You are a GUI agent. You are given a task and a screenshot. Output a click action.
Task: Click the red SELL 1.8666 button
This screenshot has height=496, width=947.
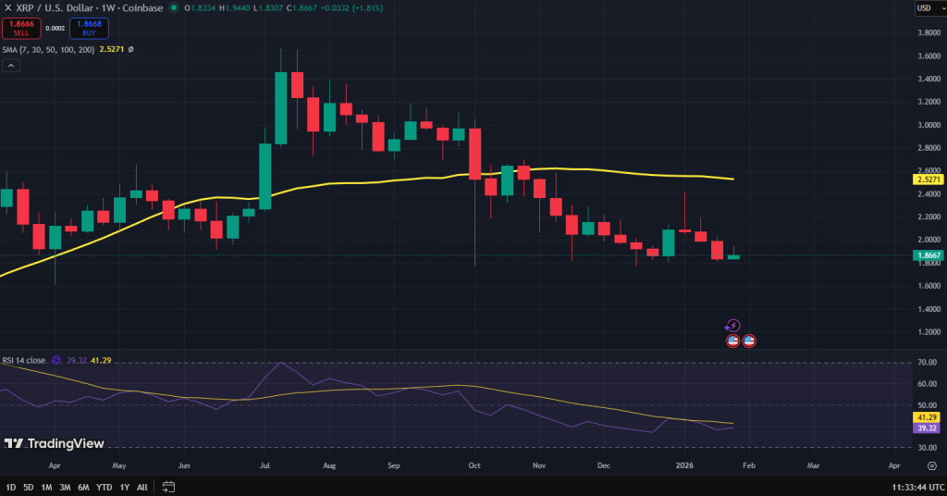(21, 28)
